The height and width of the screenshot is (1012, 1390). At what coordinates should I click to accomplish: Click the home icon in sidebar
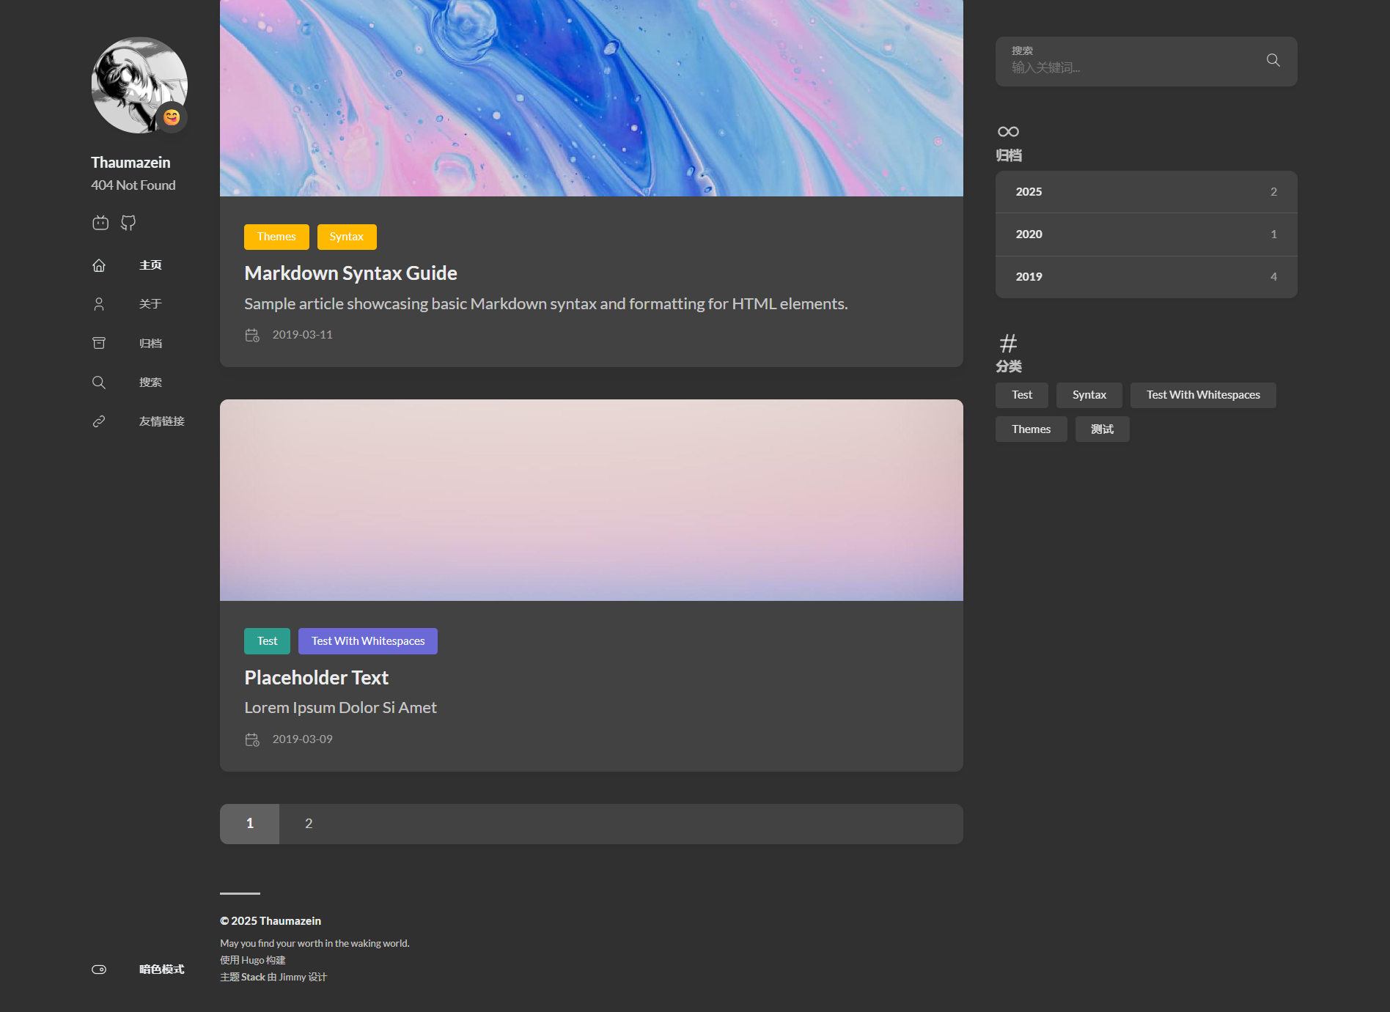pos(99,265)
